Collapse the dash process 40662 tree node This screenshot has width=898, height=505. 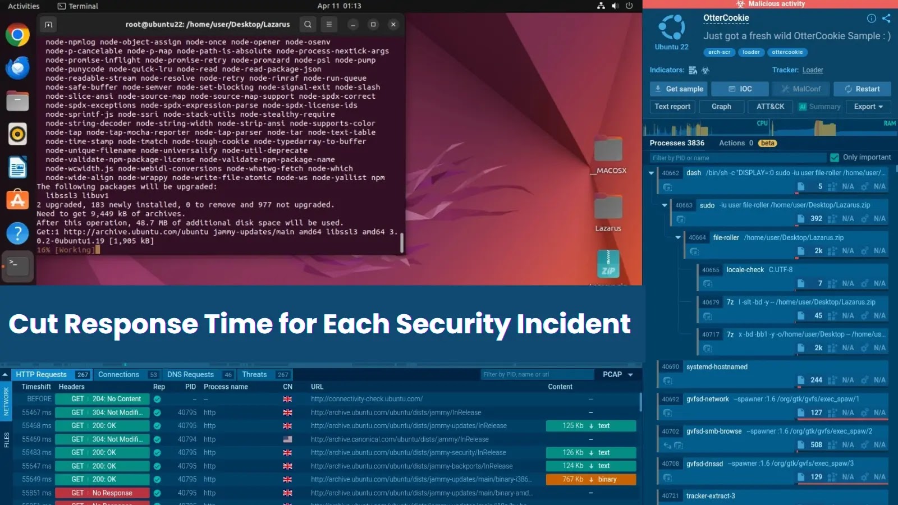(x=651, y=173)
